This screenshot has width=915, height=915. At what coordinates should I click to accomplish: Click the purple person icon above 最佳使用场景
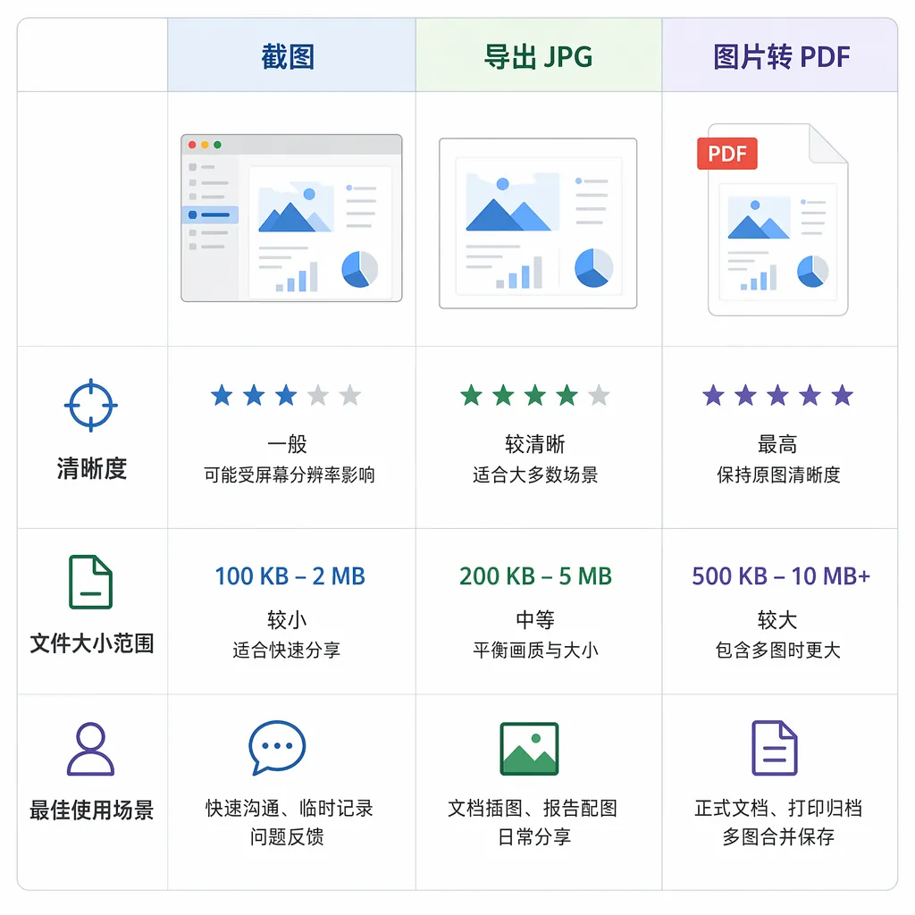[90, 749]
